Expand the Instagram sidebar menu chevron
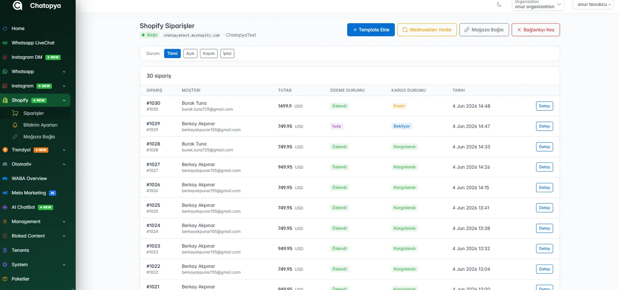Screen dimensions: 619x290 point(64,86)
